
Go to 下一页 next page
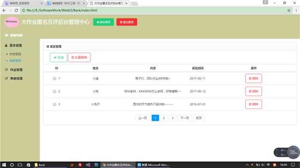185,118
